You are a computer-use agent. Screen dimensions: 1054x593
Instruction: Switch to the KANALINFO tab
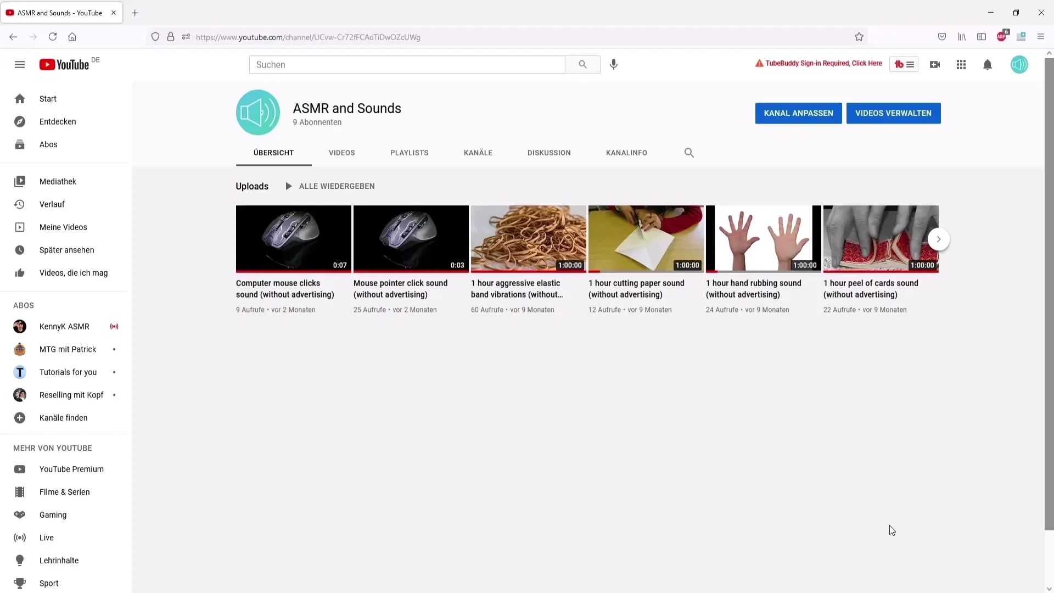(625, 153)
